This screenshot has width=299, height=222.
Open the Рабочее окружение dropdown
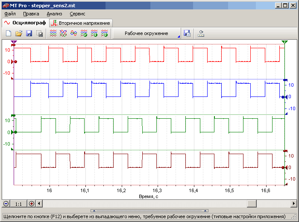pos(147,33)
